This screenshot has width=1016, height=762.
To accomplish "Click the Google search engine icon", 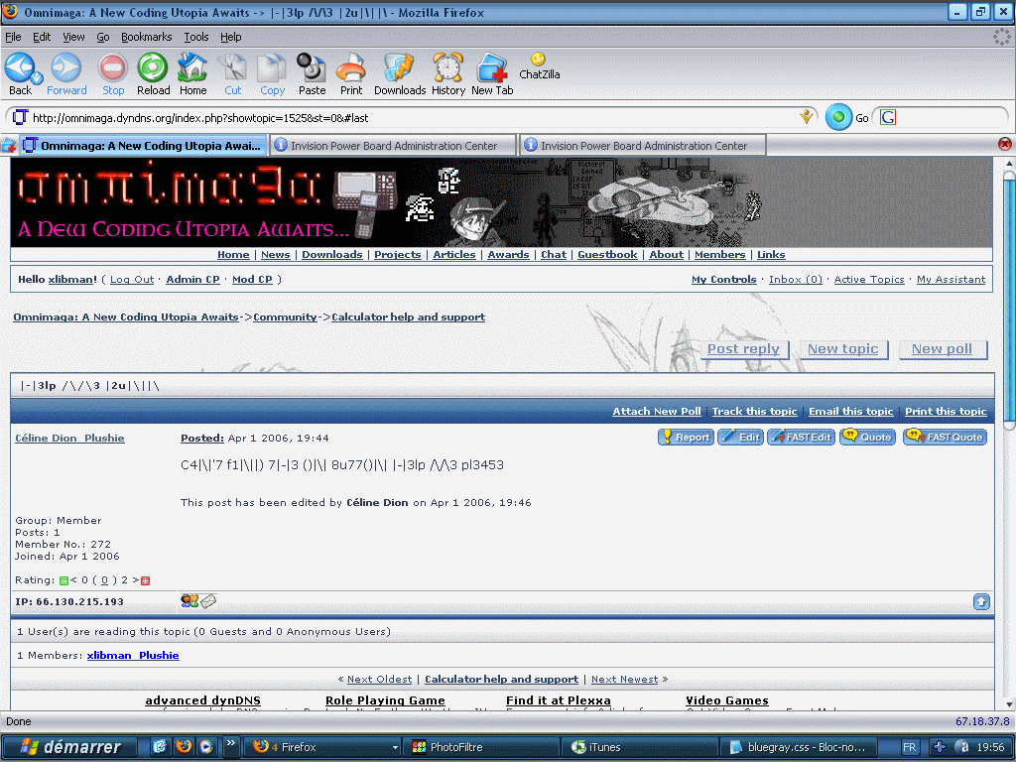I will point(888,117).
